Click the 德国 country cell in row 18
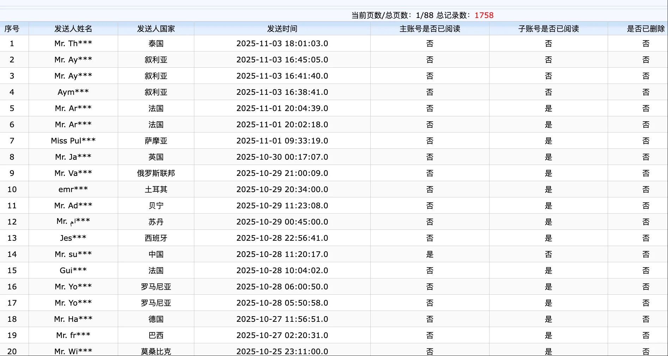This screenshot has width=668, height=356. tap(156, 319)
